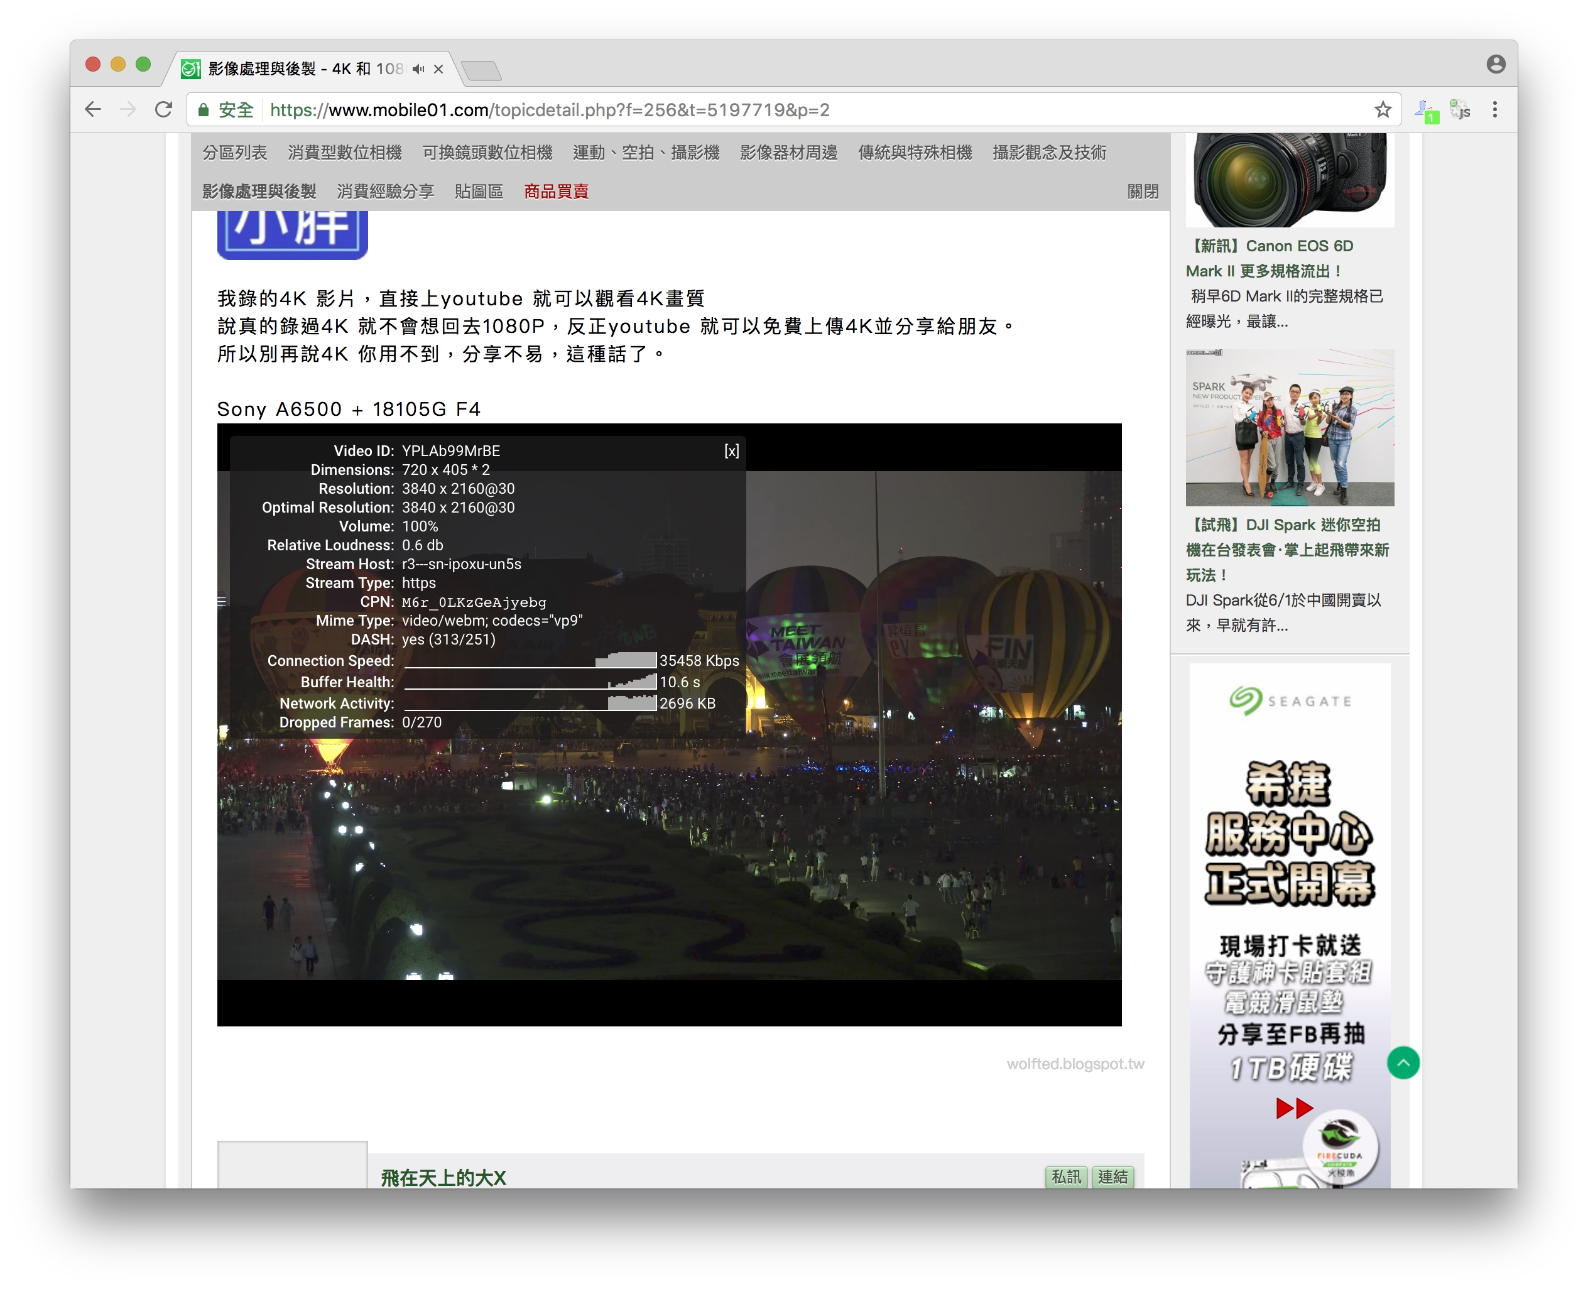The width and height of the screenshot is (1588, 1289).
Task: Select the 影像處理與後製 category
Action: (x=259, y=192)
